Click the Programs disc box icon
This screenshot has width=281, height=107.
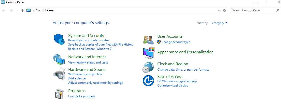[x=59, y=94]
